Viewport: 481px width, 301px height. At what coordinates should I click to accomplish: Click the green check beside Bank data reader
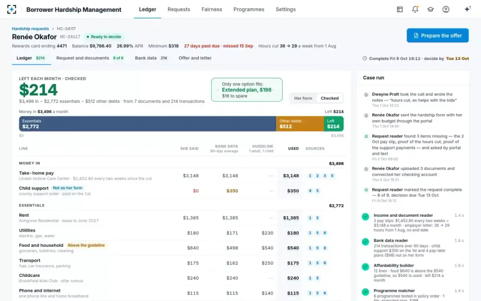pyautogui.click(x=365, y=242)
